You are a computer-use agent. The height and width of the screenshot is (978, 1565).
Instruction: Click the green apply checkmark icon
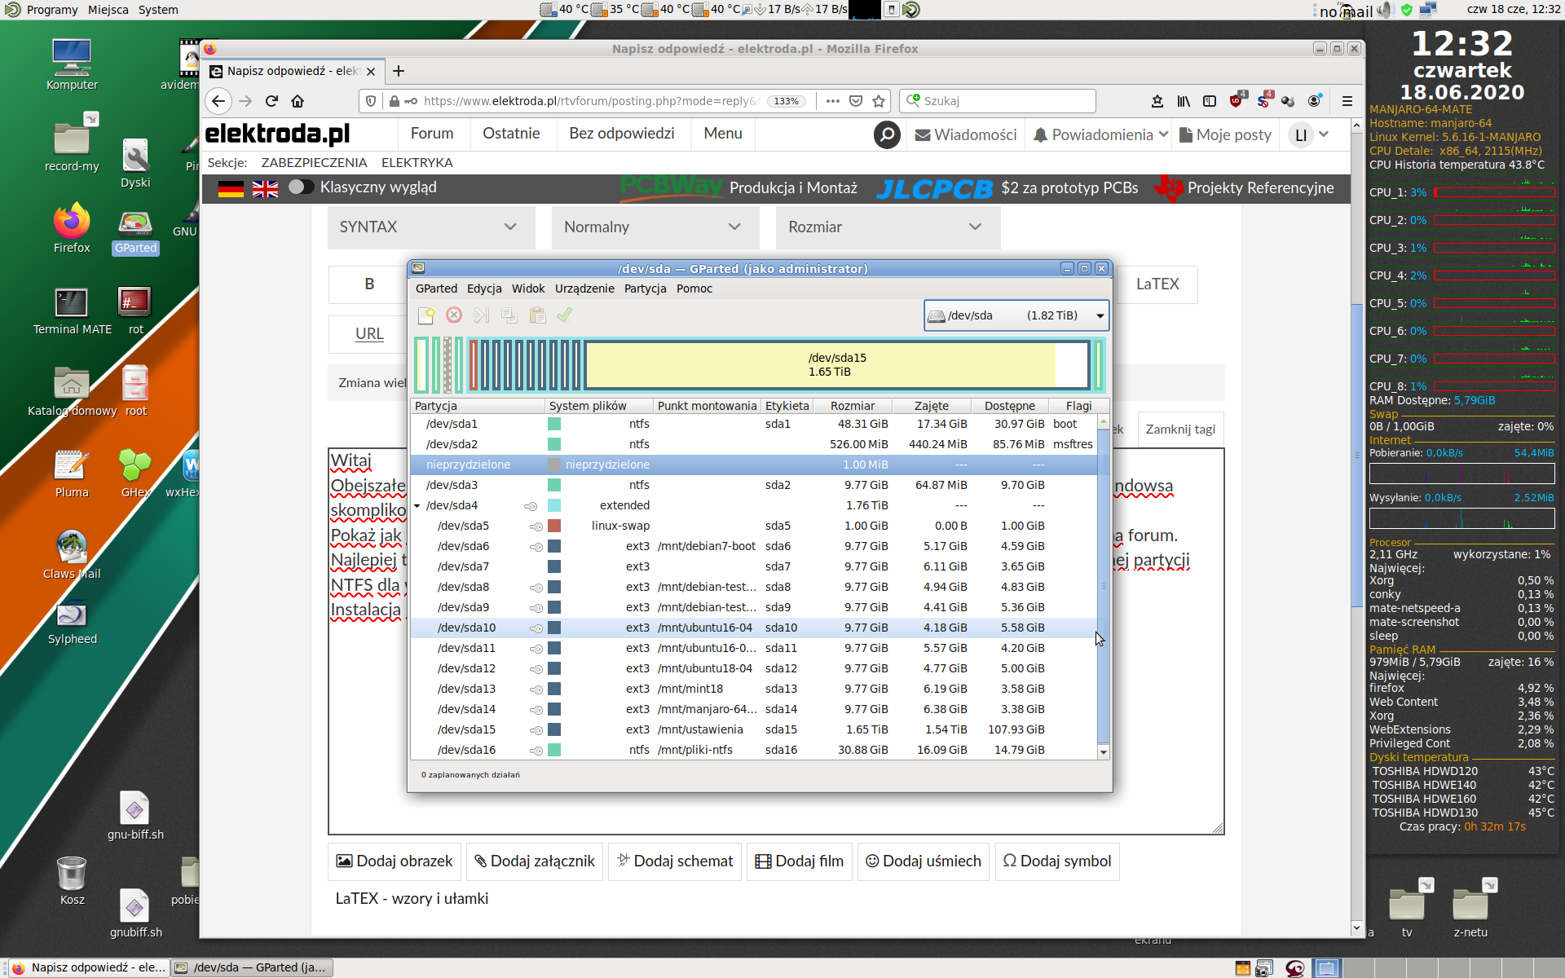click(x=564, y=315)
